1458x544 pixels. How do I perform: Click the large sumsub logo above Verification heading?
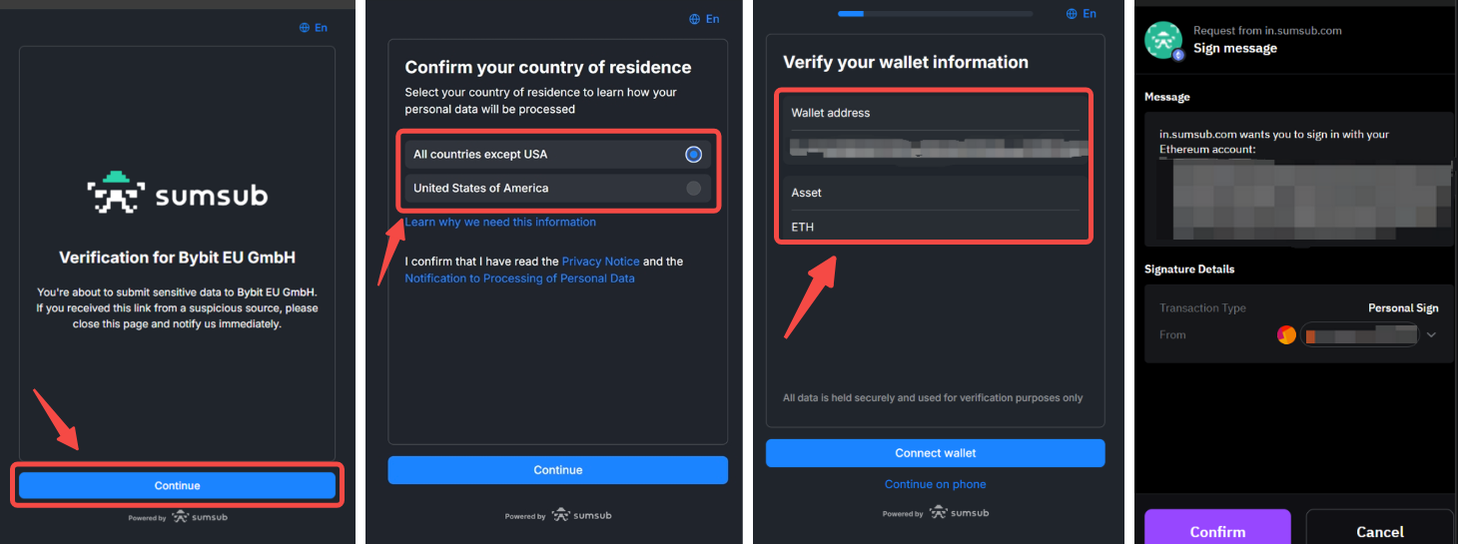coord(177,194)
